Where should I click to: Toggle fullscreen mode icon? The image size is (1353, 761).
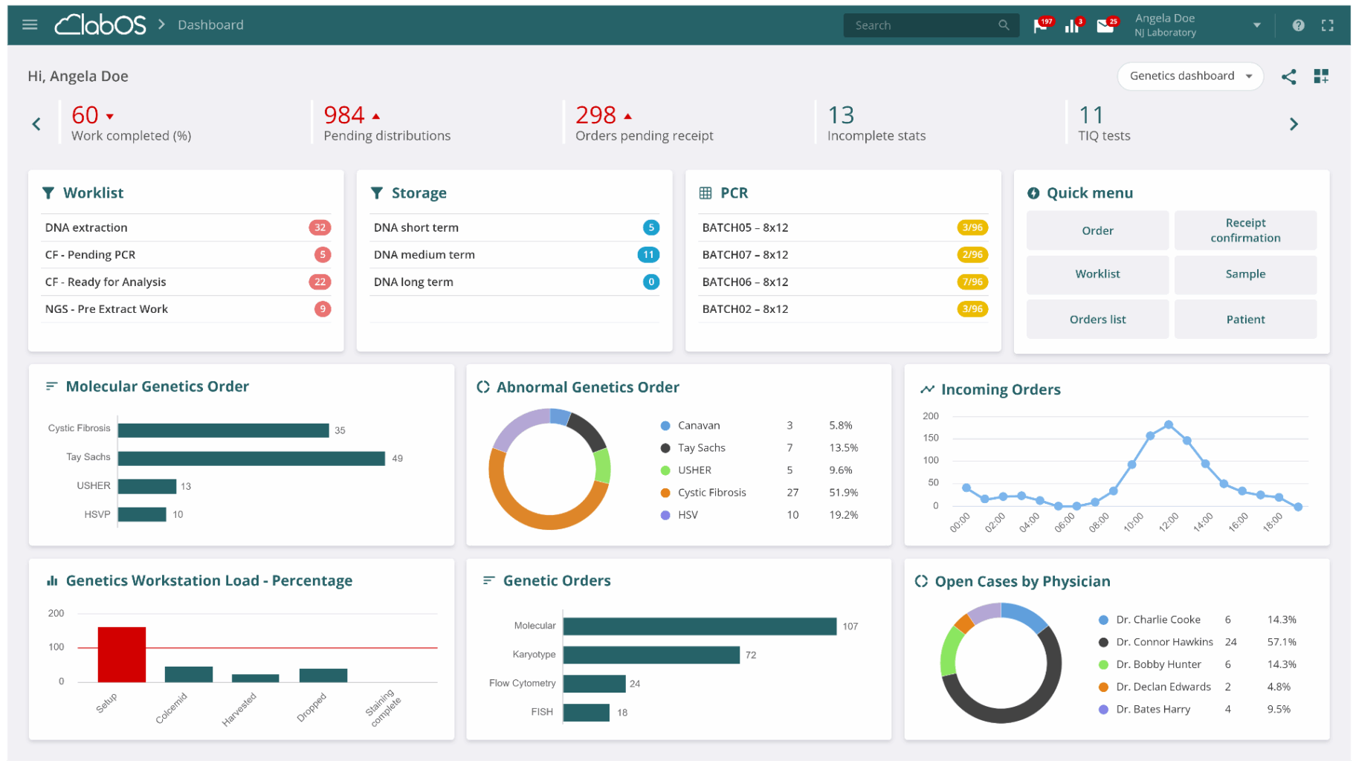click(1328, 25)
